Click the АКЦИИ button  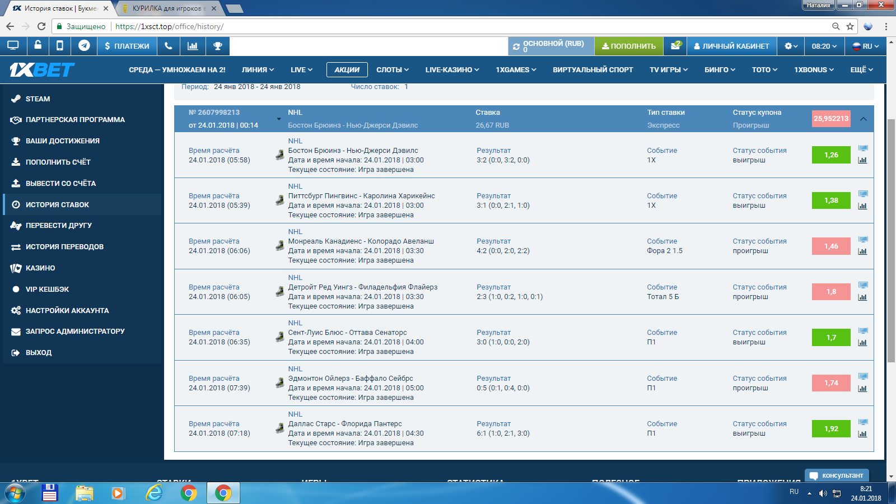[347, 69]
